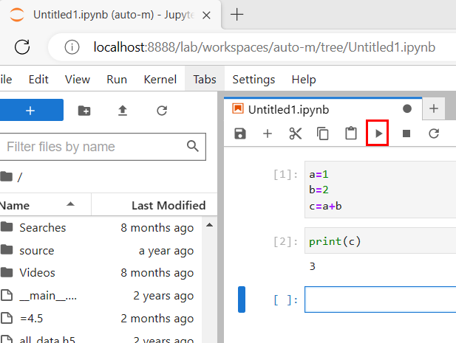The height and width of the screenshot is (343, 456).
Task: Click the unsaved dot on Untitled1.ipynb tab
Action: (x=407, y=109)
